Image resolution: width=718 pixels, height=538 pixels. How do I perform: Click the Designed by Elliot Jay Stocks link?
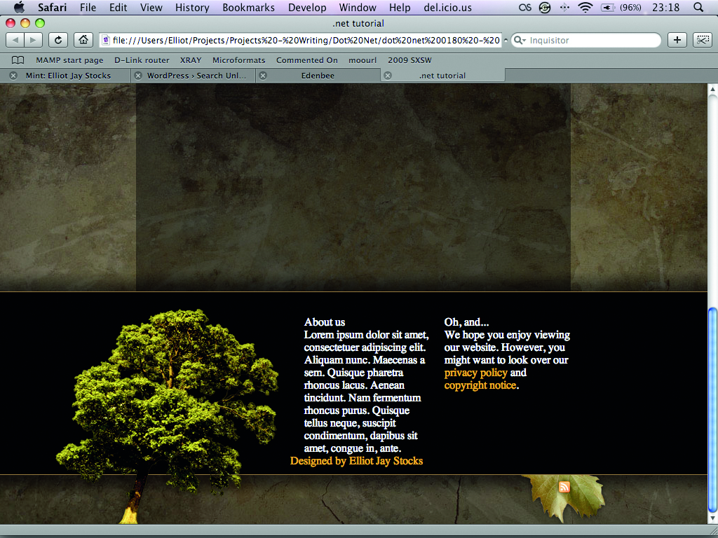point(356,461)
